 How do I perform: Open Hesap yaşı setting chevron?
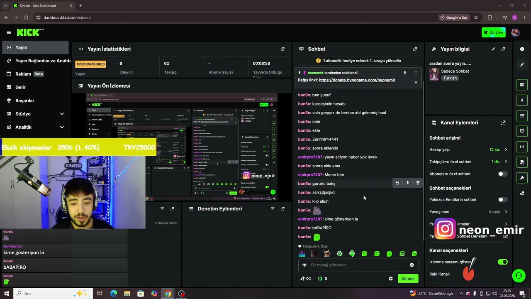click(506, 149)
